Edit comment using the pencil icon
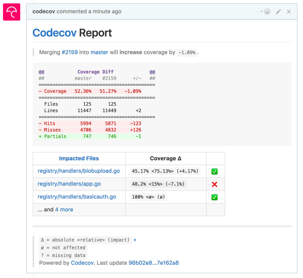 [278, 12]
